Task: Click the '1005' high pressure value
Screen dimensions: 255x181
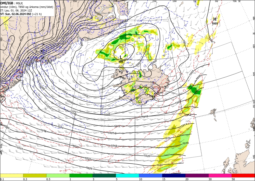Action: coord(215,23)
